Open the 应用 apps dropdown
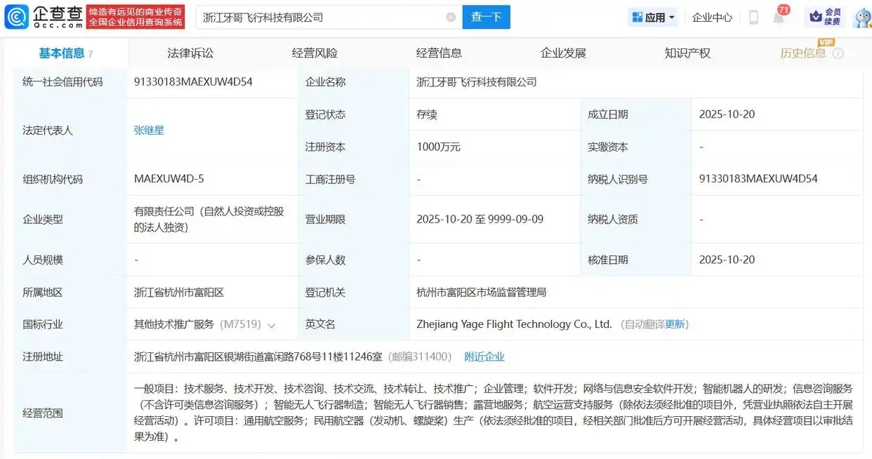Screen dimensions: 872x459 point(653,18)
